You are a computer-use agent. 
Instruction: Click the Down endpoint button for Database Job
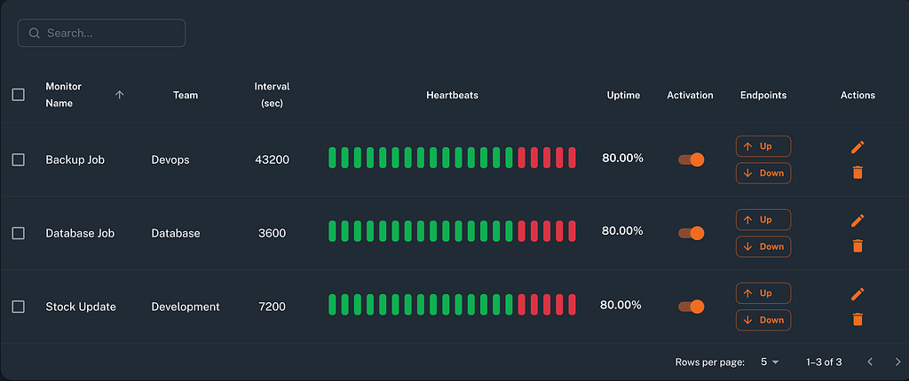(x=763, y=246)
